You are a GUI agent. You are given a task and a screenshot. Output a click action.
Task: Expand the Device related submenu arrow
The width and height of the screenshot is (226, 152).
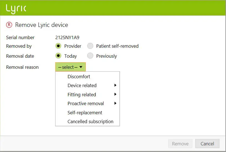point(115,85)
